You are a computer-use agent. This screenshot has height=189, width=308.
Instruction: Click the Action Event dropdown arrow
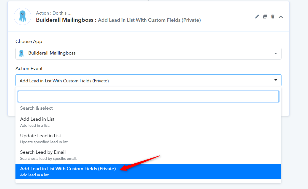point(276,80)
